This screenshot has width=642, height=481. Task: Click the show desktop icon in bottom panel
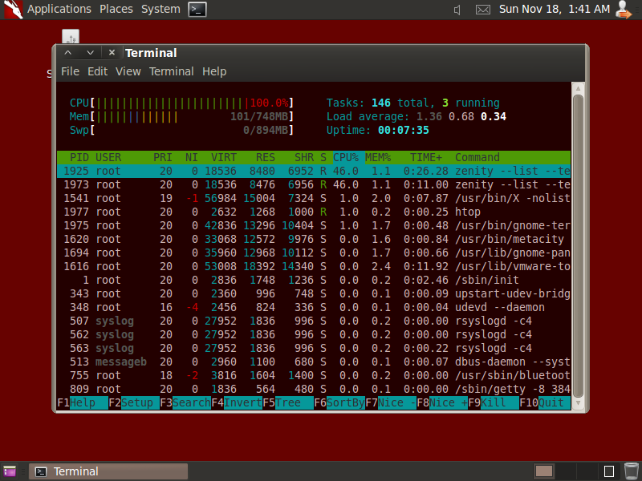coord(10,471)
